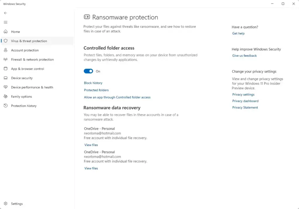
Task: Select Virus & threat protection menu item
Action: click(37, 41)
